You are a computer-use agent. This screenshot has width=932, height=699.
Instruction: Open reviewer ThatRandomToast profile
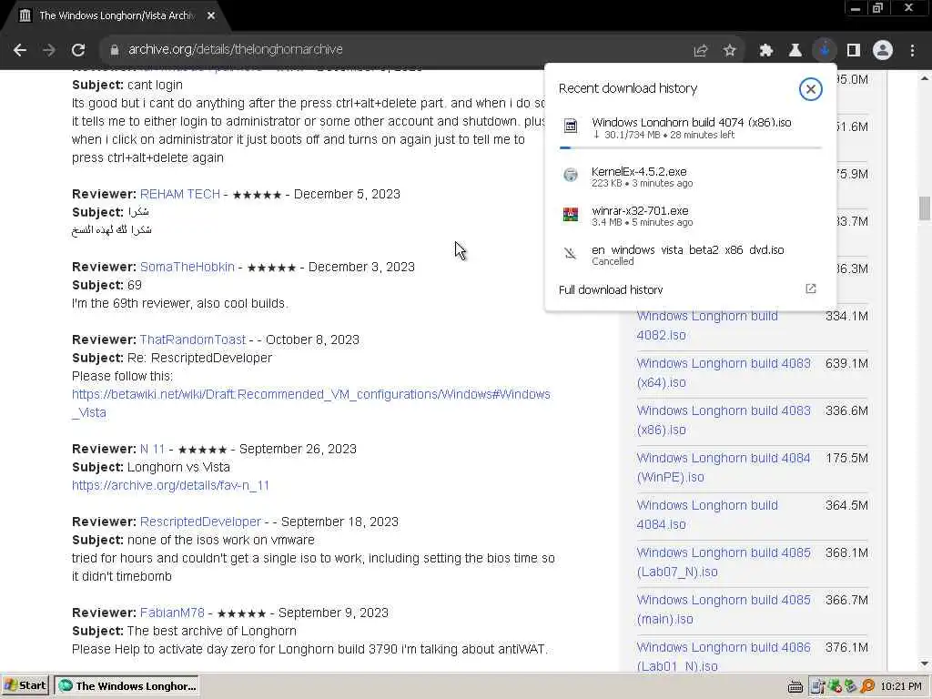193,340
